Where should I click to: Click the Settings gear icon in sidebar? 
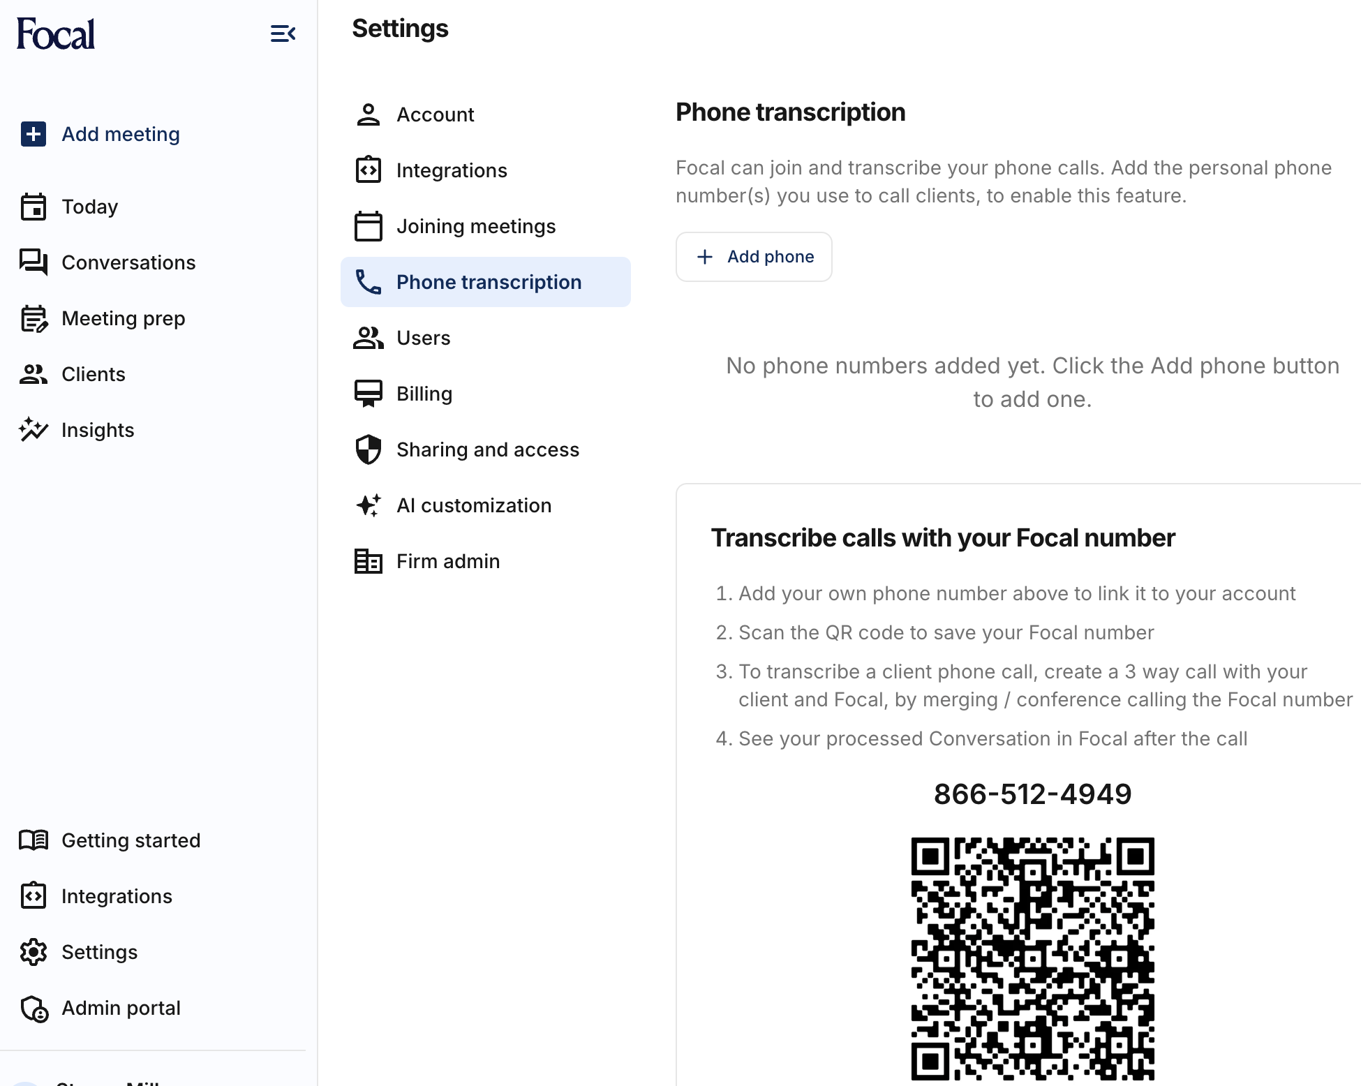[34, 952]
